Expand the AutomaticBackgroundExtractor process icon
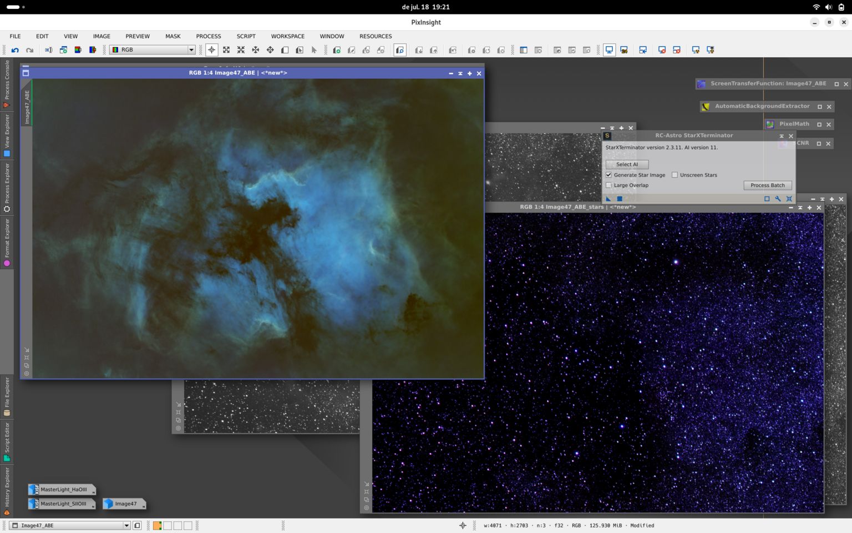 coord(820,107)
